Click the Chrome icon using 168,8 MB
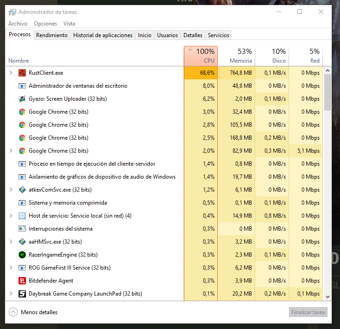The width and height of the screenshot is (340, 329). (22, 138)
